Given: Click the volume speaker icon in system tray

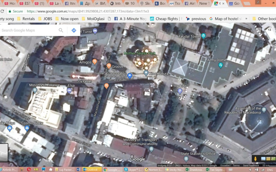Looking at the screenshot, I should [251, 170].
